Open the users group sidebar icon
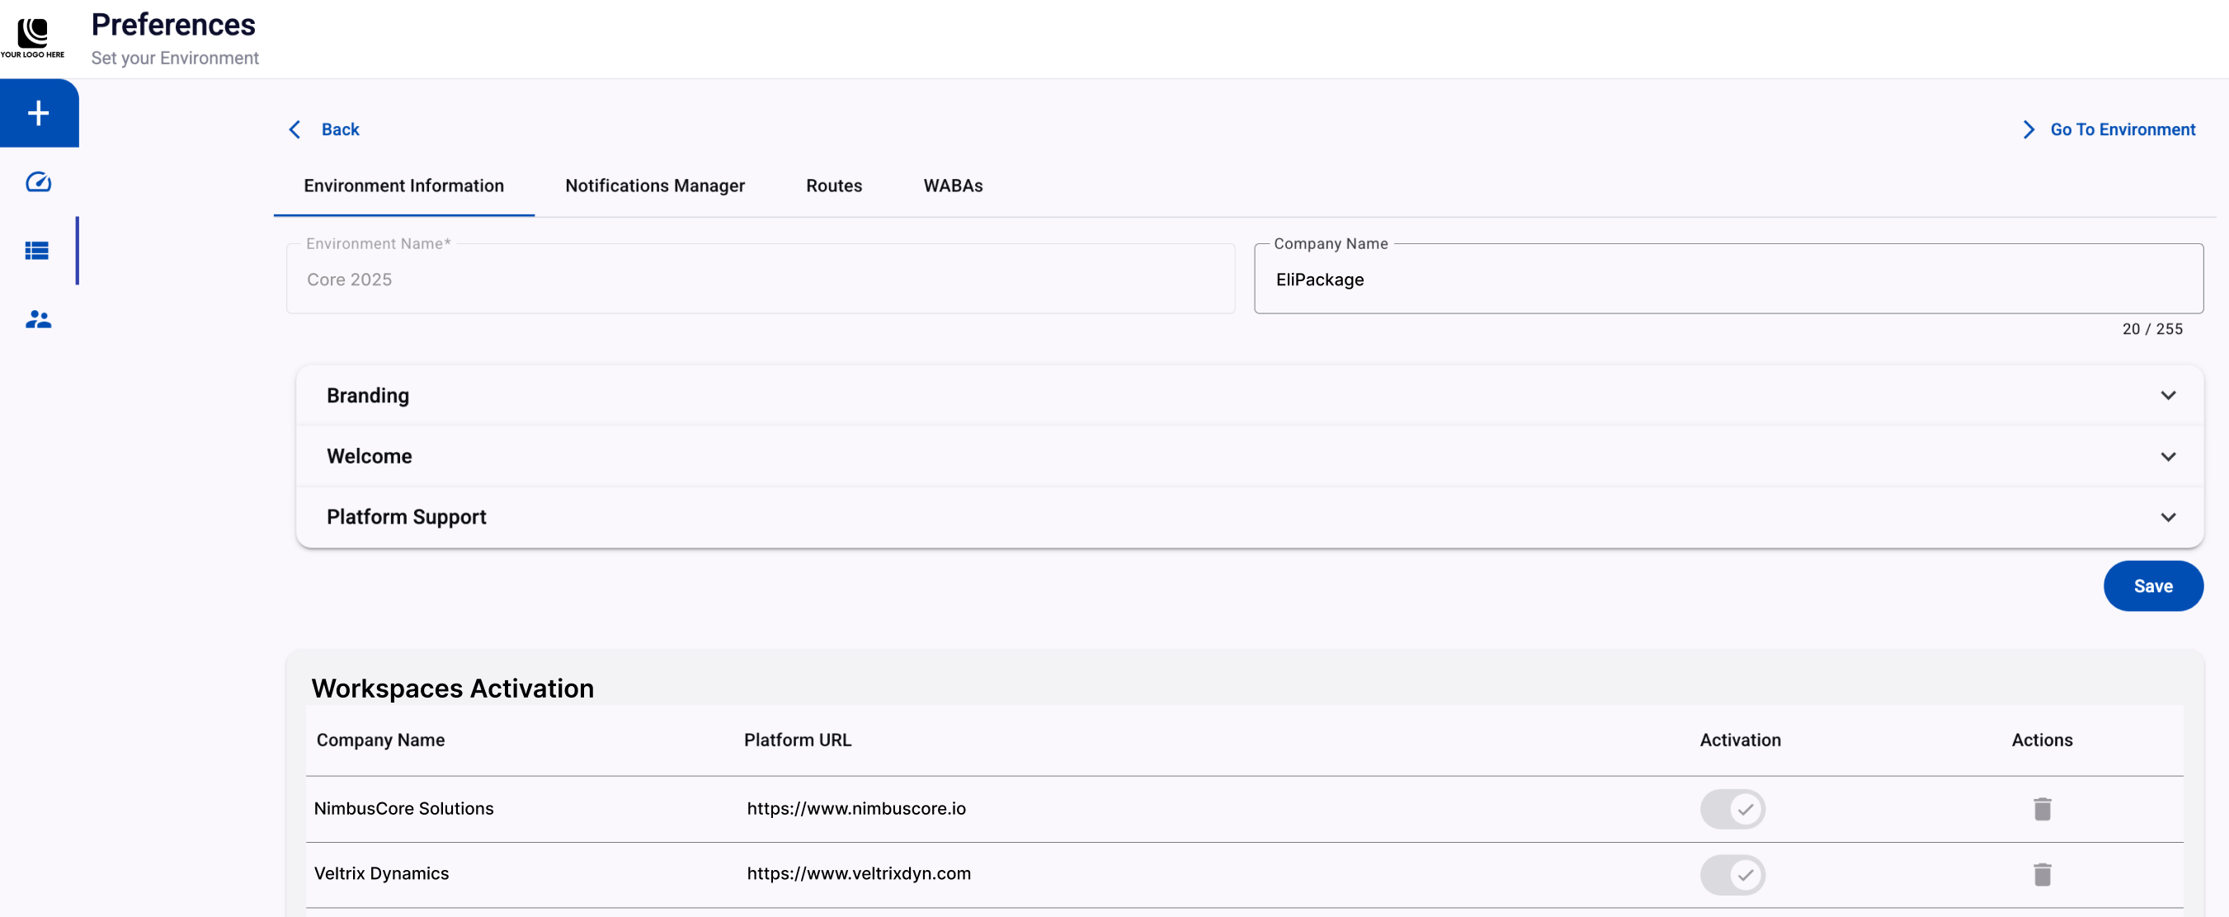This screenshot has height=917, width=2229. (x=38, y=320)
